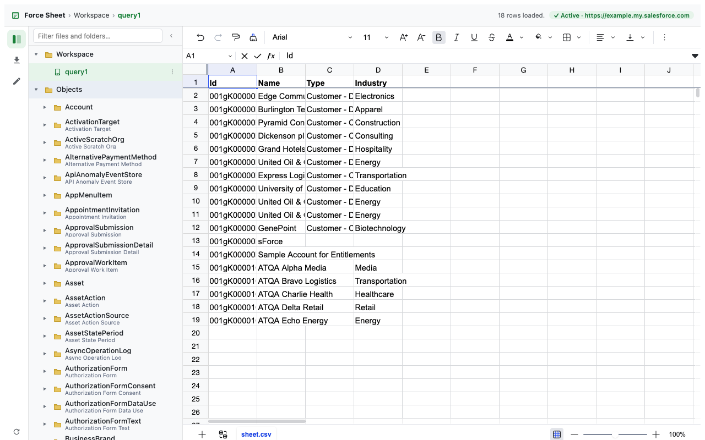Click the horizontal align icon
Screen dimensions: 705x440
pyautogui.click(x=600, y=37)
